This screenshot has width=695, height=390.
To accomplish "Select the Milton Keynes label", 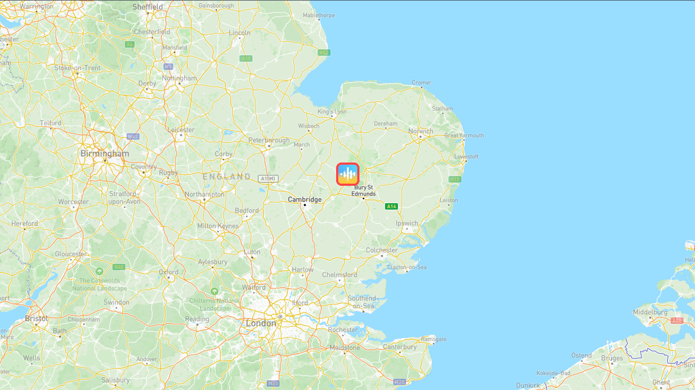I will 218,226.
